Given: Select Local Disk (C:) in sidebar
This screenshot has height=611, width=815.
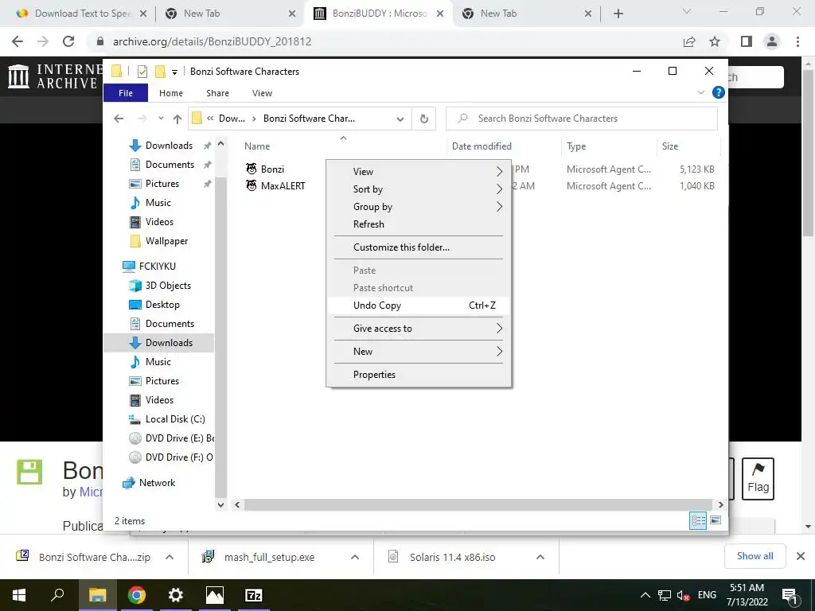Looking at the screenshot, I should pos(166,418).
